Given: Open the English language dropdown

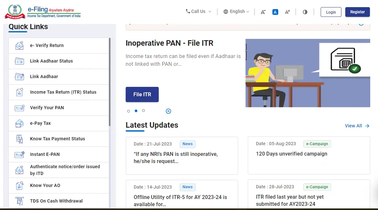Looking at the screenshot, I should point(236,11).
